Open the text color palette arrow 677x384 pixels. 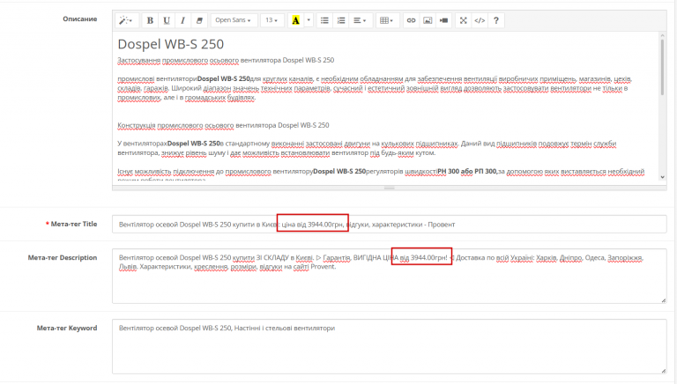tap(309, 20)
